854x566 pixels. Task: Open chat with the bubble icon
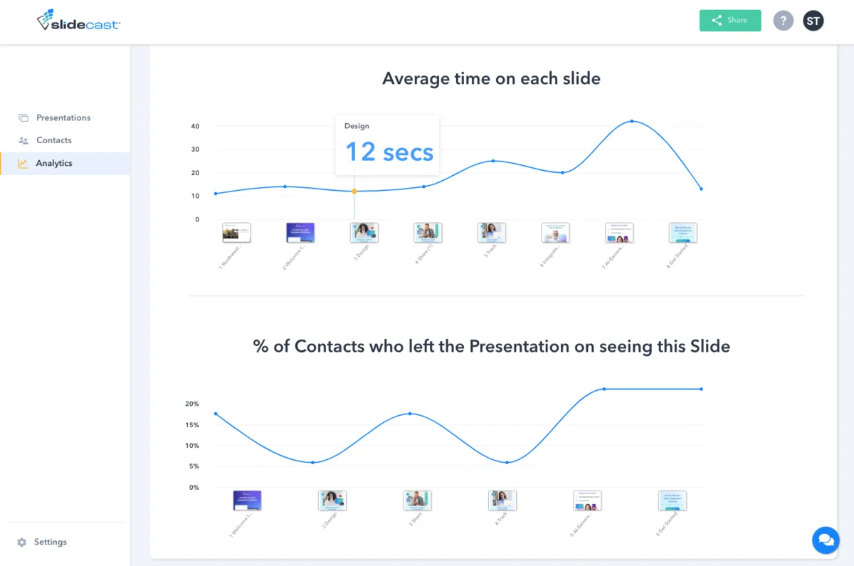pos(826,540)
